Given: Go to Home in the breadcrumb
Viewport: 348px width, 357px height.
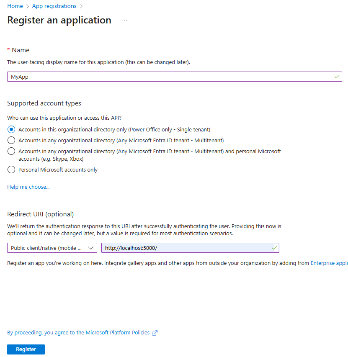Looking at the screenshot, I should pyautogui.click(x=15, y=6).
